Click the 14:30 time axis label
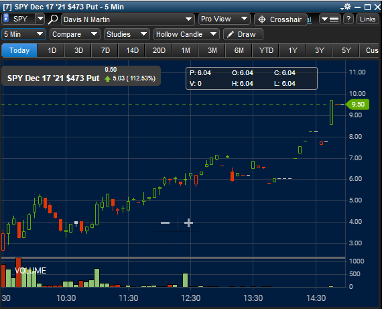Image resolution: width=382 pixels, height=309 pixels. pos(316,298)
